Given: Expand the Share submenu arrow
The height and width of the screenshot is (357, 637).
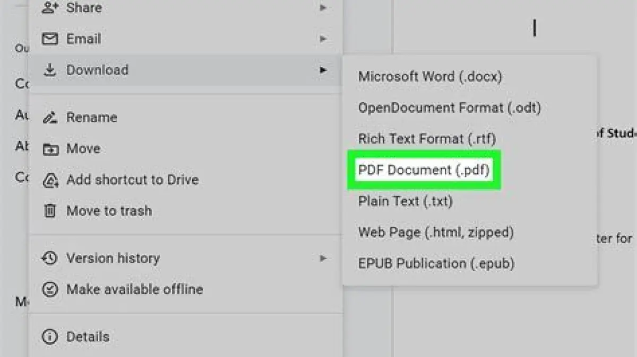Looking at the screenshot, I should [323, 8].
